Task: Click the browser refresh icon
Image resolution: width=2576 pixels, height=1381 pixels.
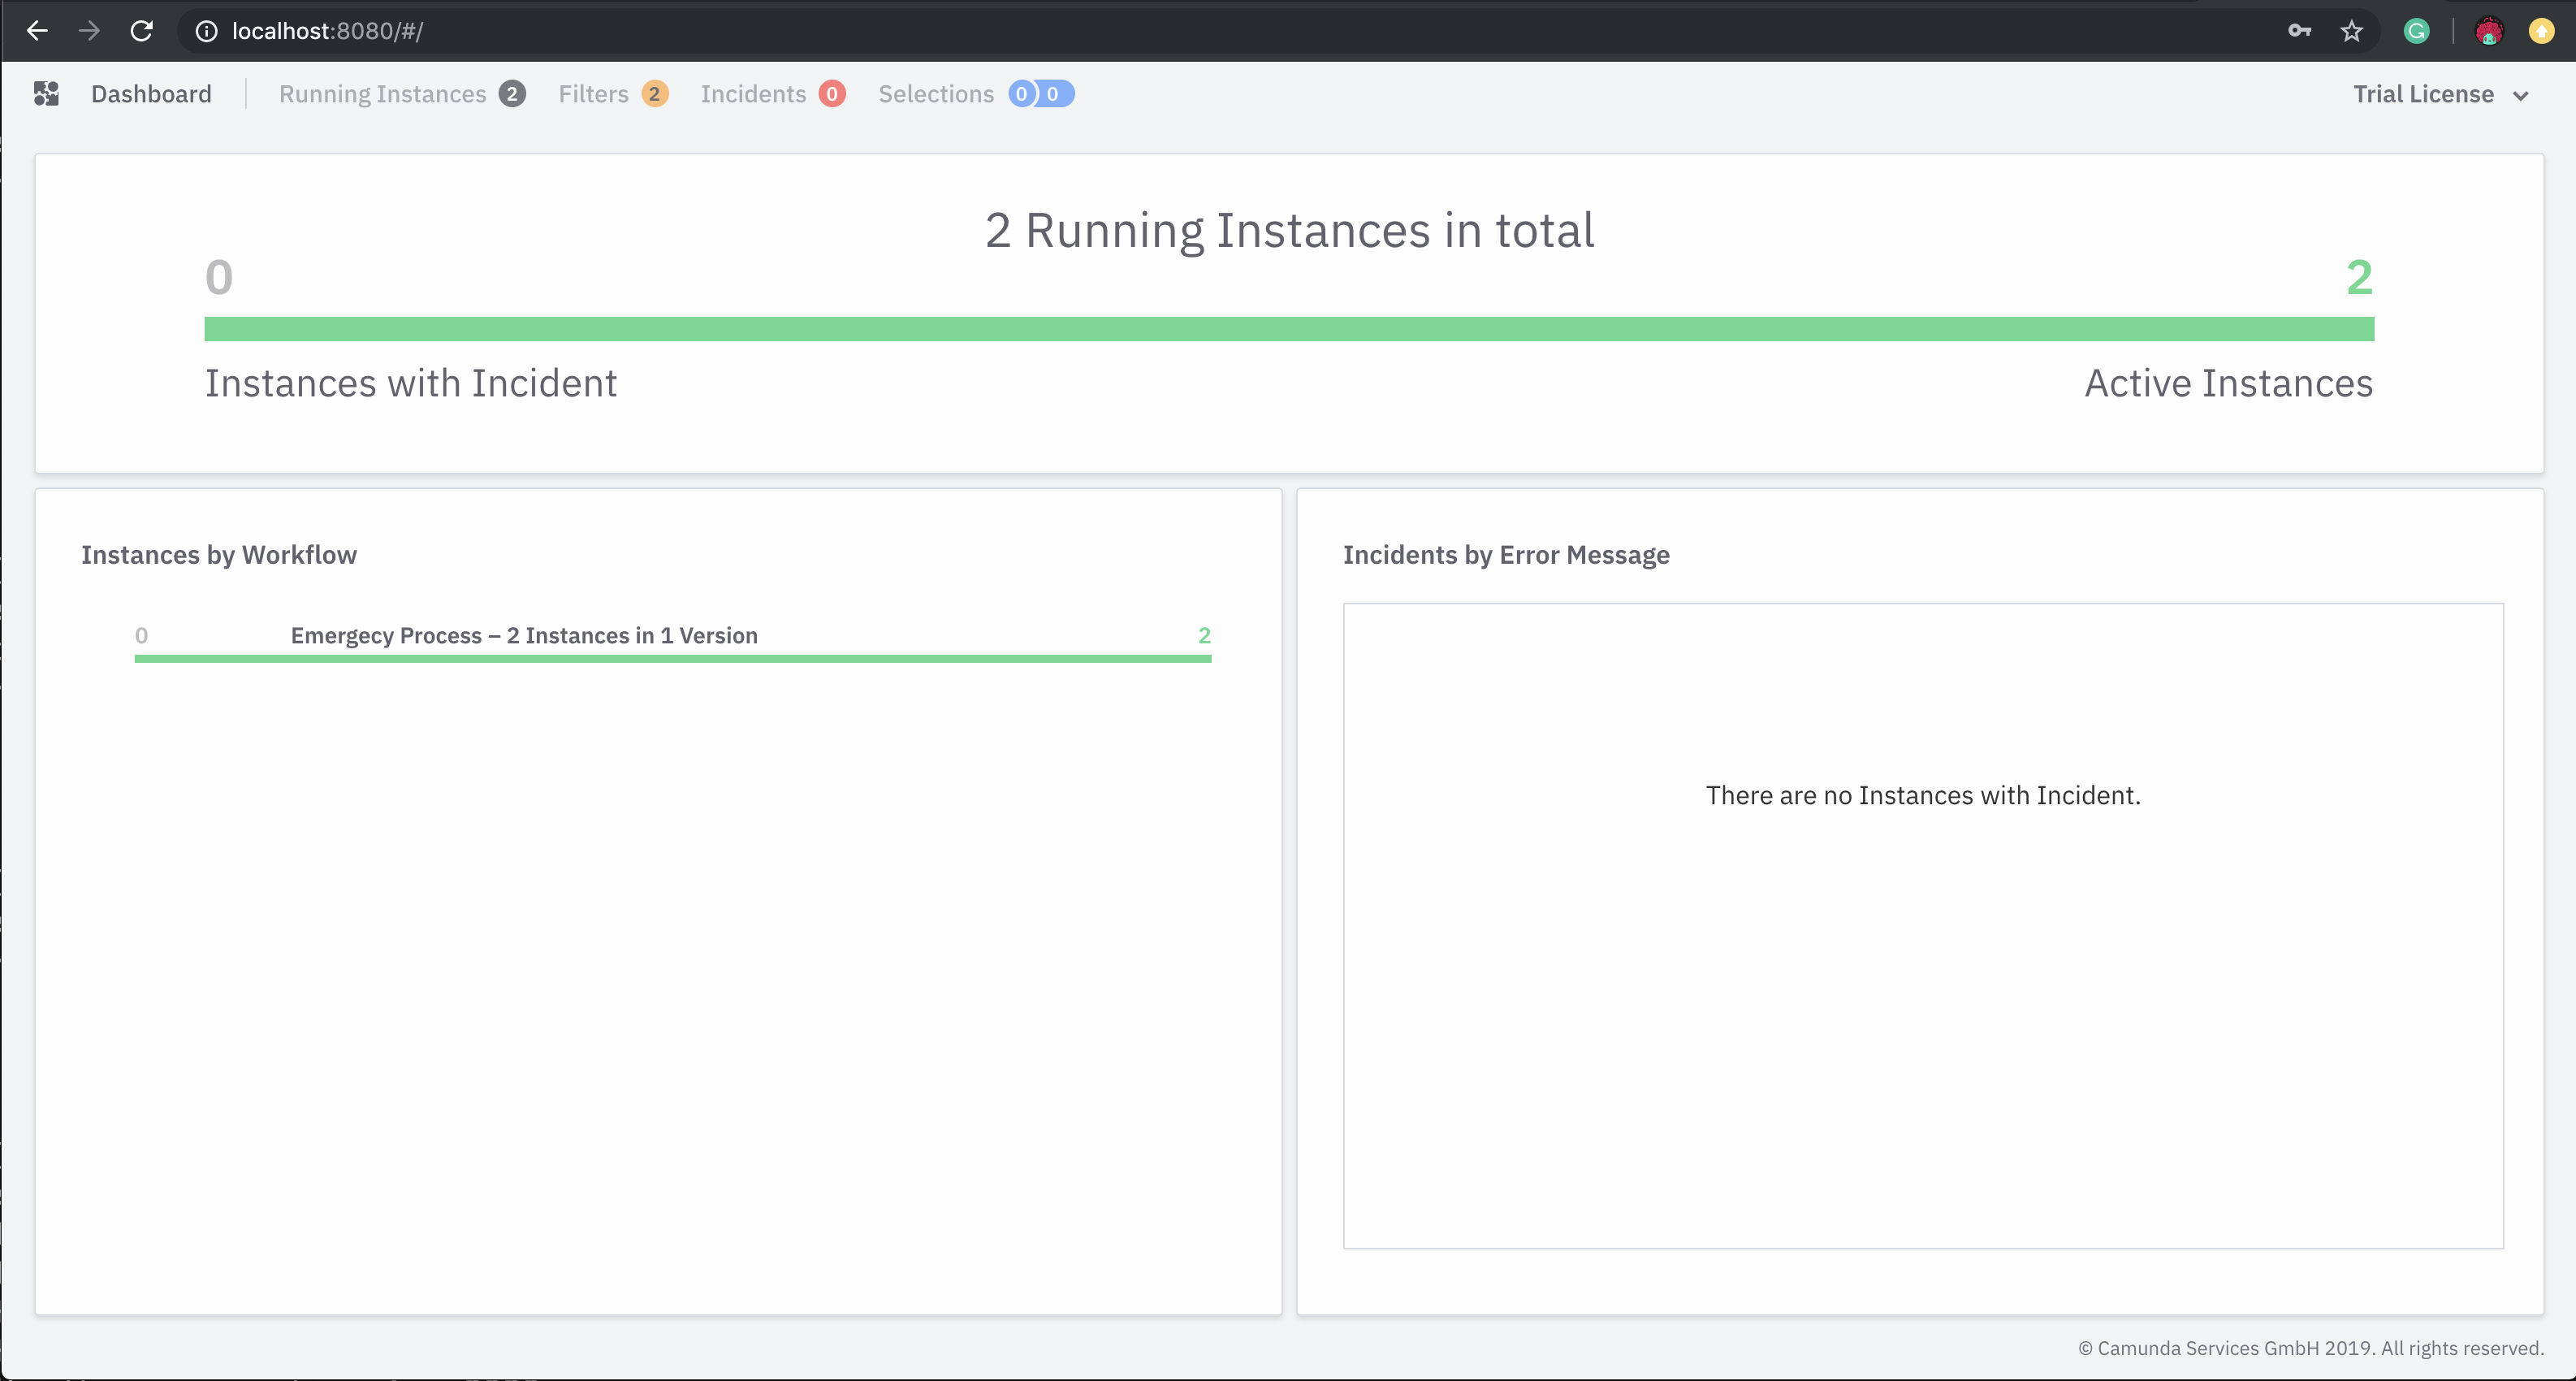Action: [141, 31]
